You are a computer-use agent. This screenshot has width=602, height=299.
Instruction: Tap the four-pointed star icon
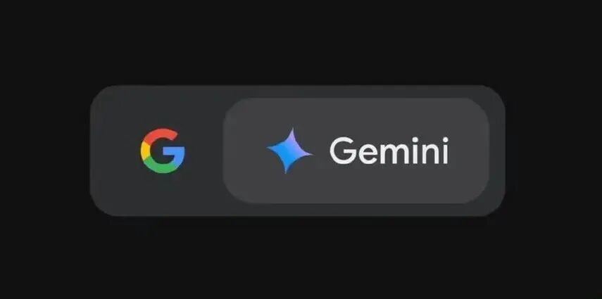coord(290,151)
